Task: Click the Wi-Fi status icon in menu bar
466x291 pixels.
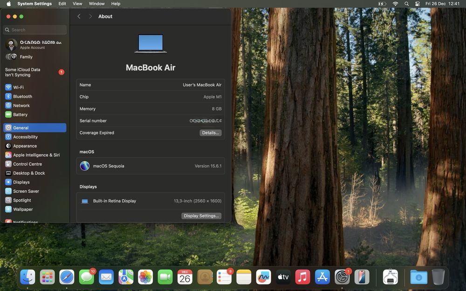Action: pos(395,4)
